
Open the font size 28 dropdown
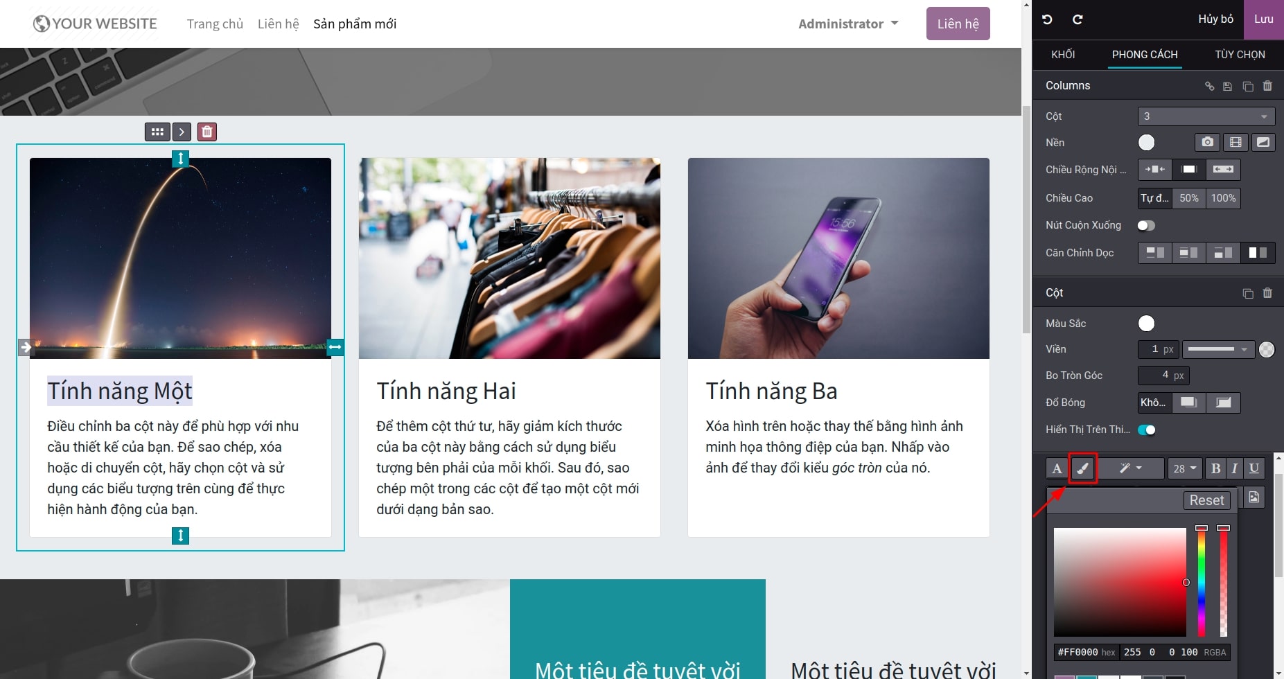point(1185,468)
